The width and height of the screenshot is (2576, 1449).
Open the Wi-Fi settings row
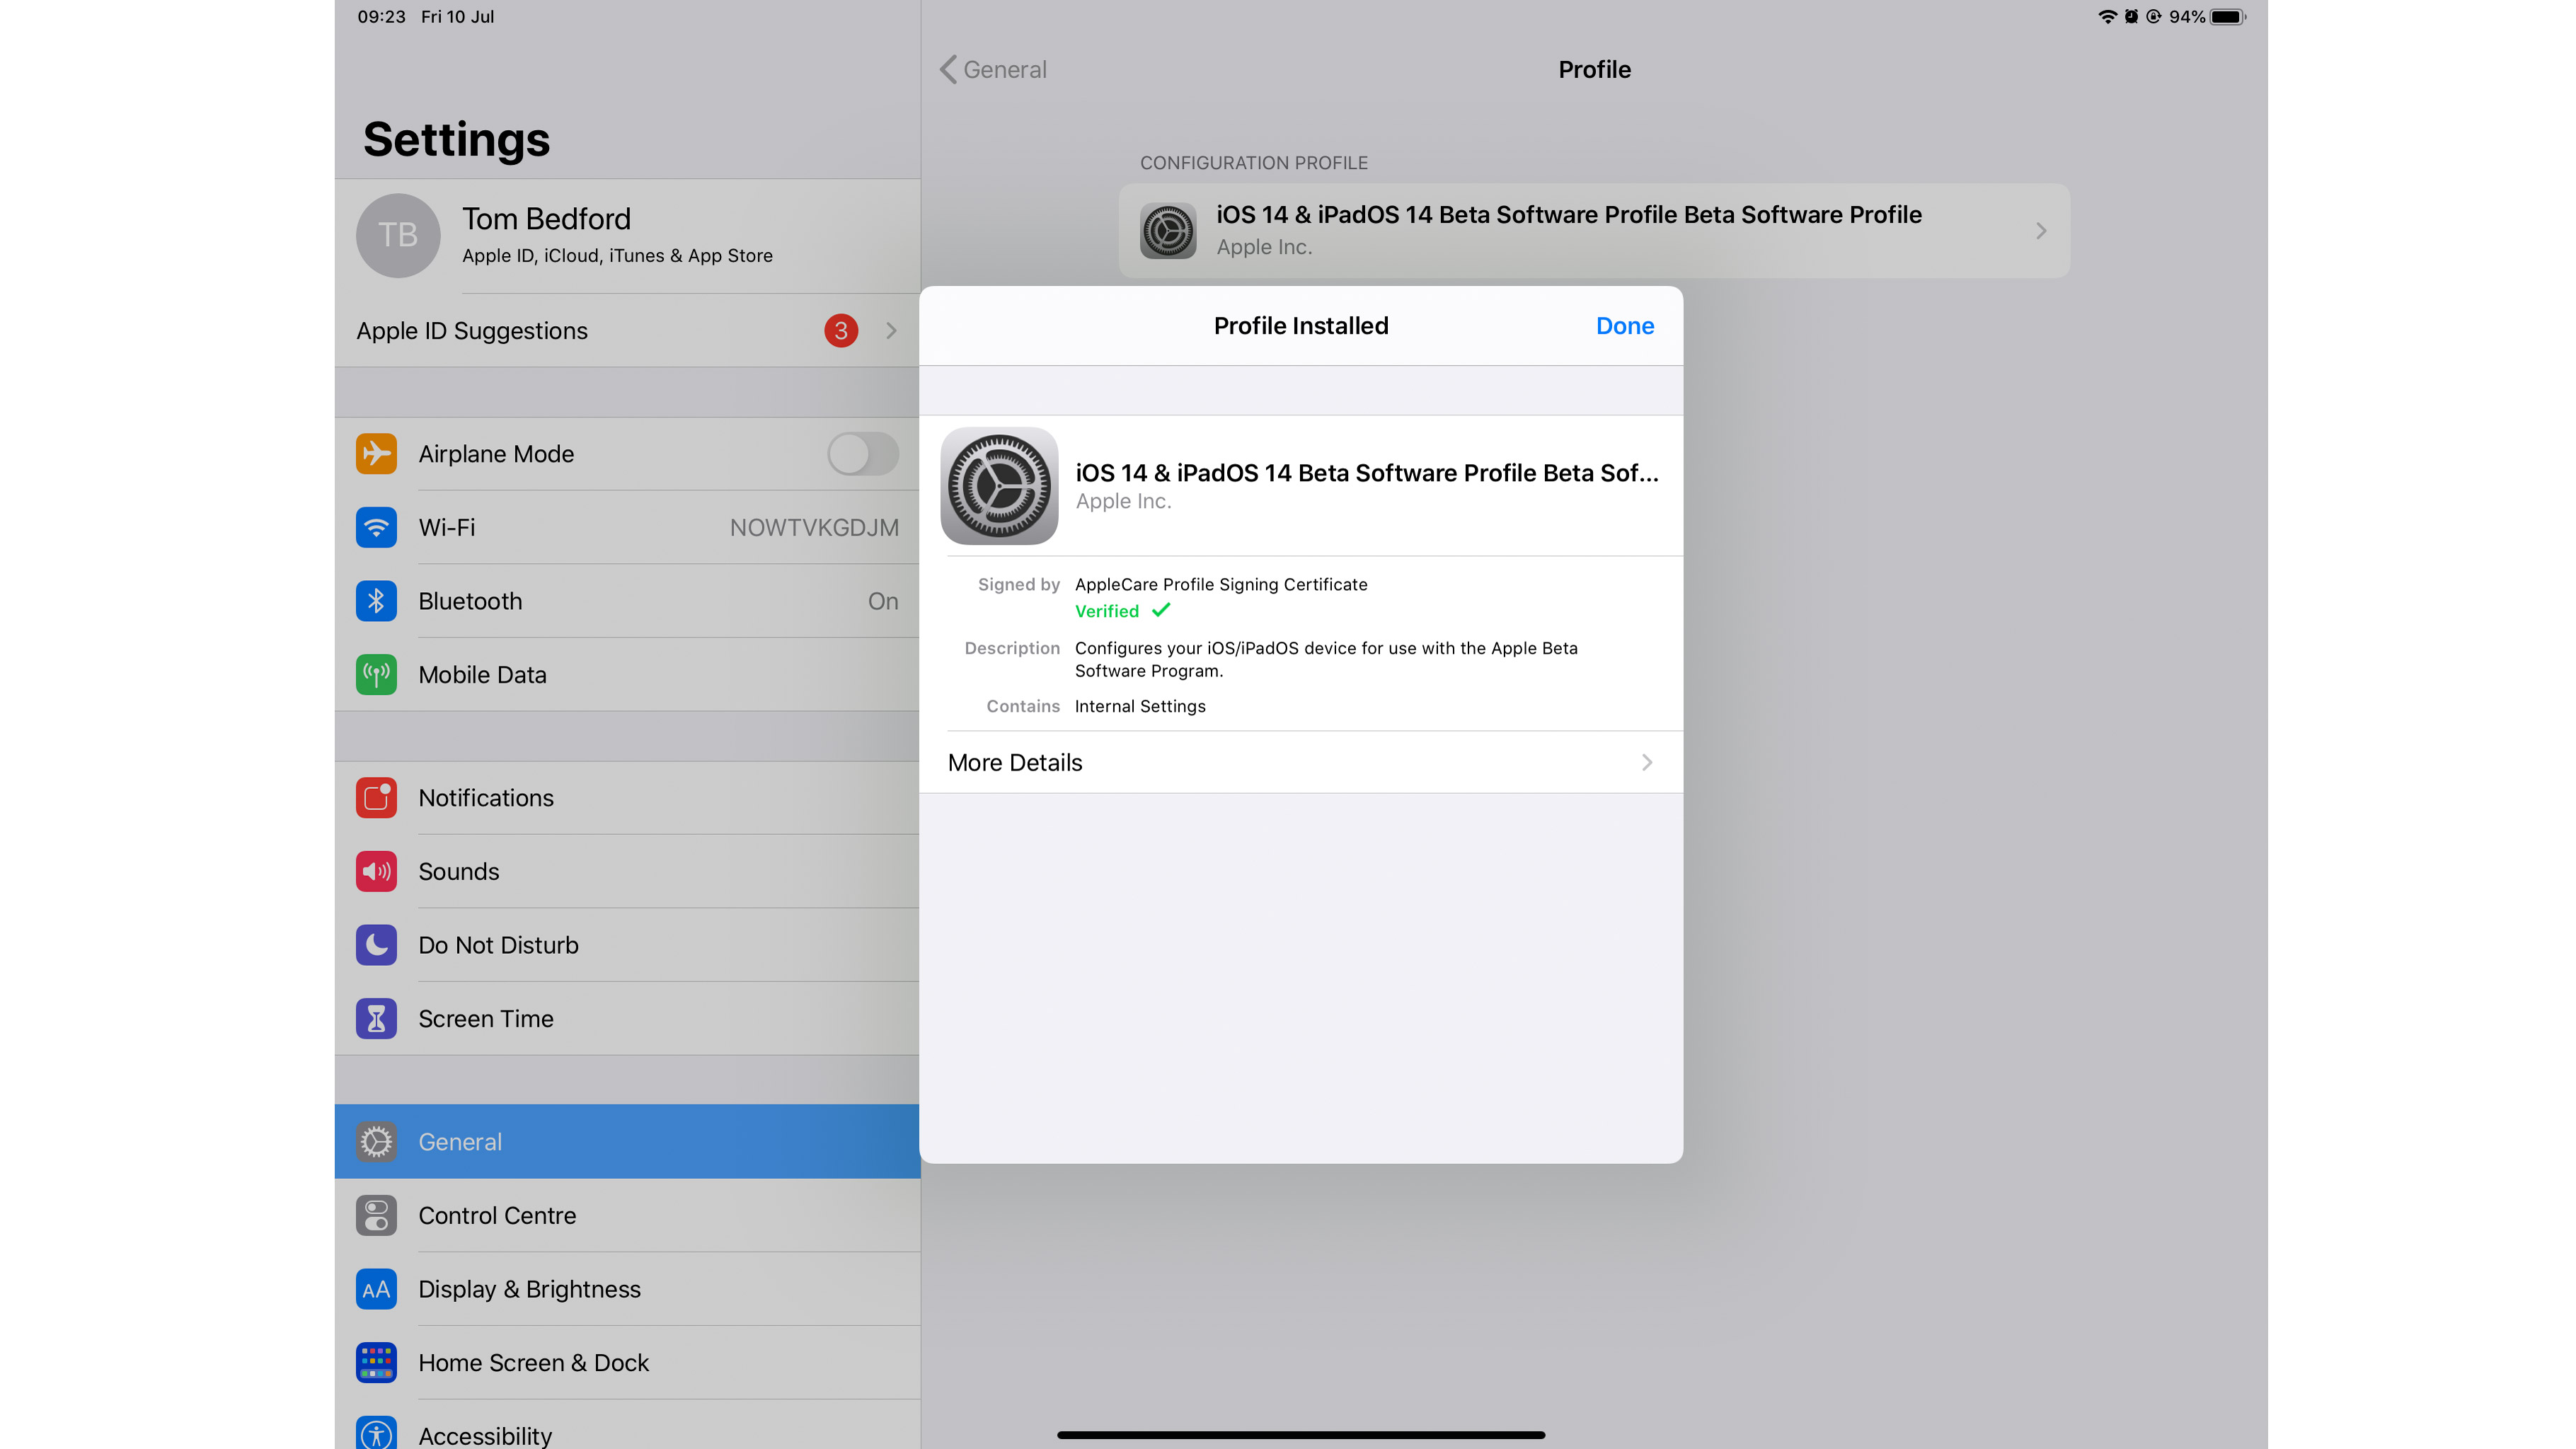[x=627, y=527]
